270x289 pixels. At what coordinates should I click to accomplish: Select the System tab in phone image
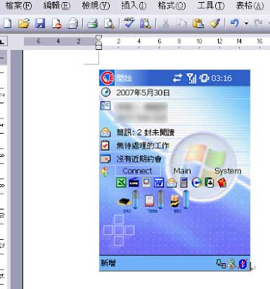(x=227, y=171)
